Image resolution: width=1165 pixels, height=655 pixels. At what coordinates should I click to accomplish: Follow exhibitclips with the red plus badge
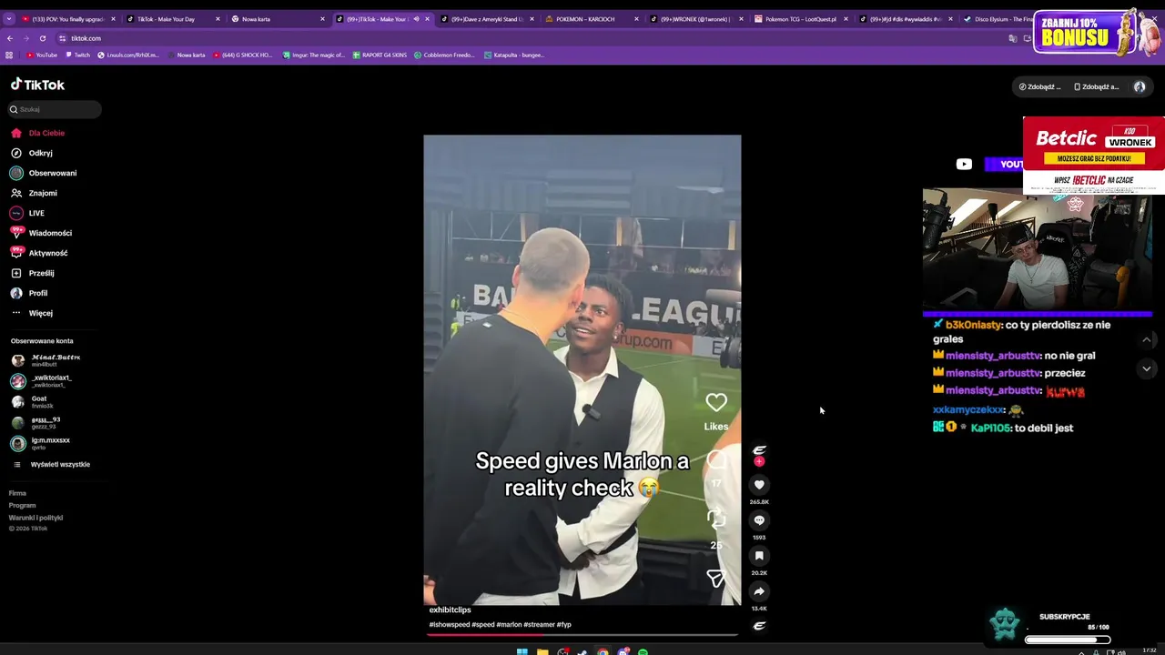pos(759,462)
